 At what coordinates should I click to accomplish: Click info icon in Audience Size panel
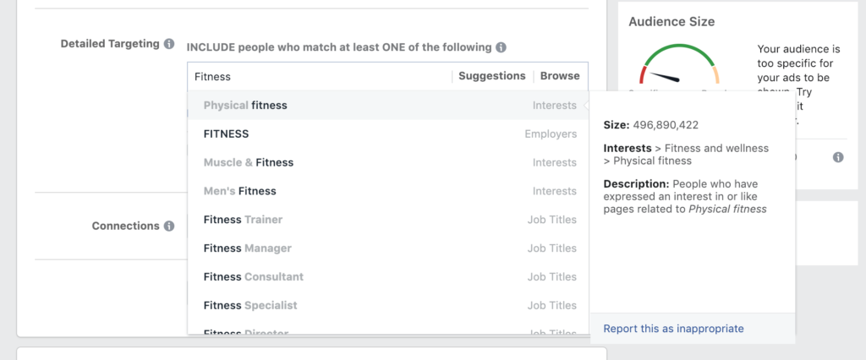(x=838, y=157)
